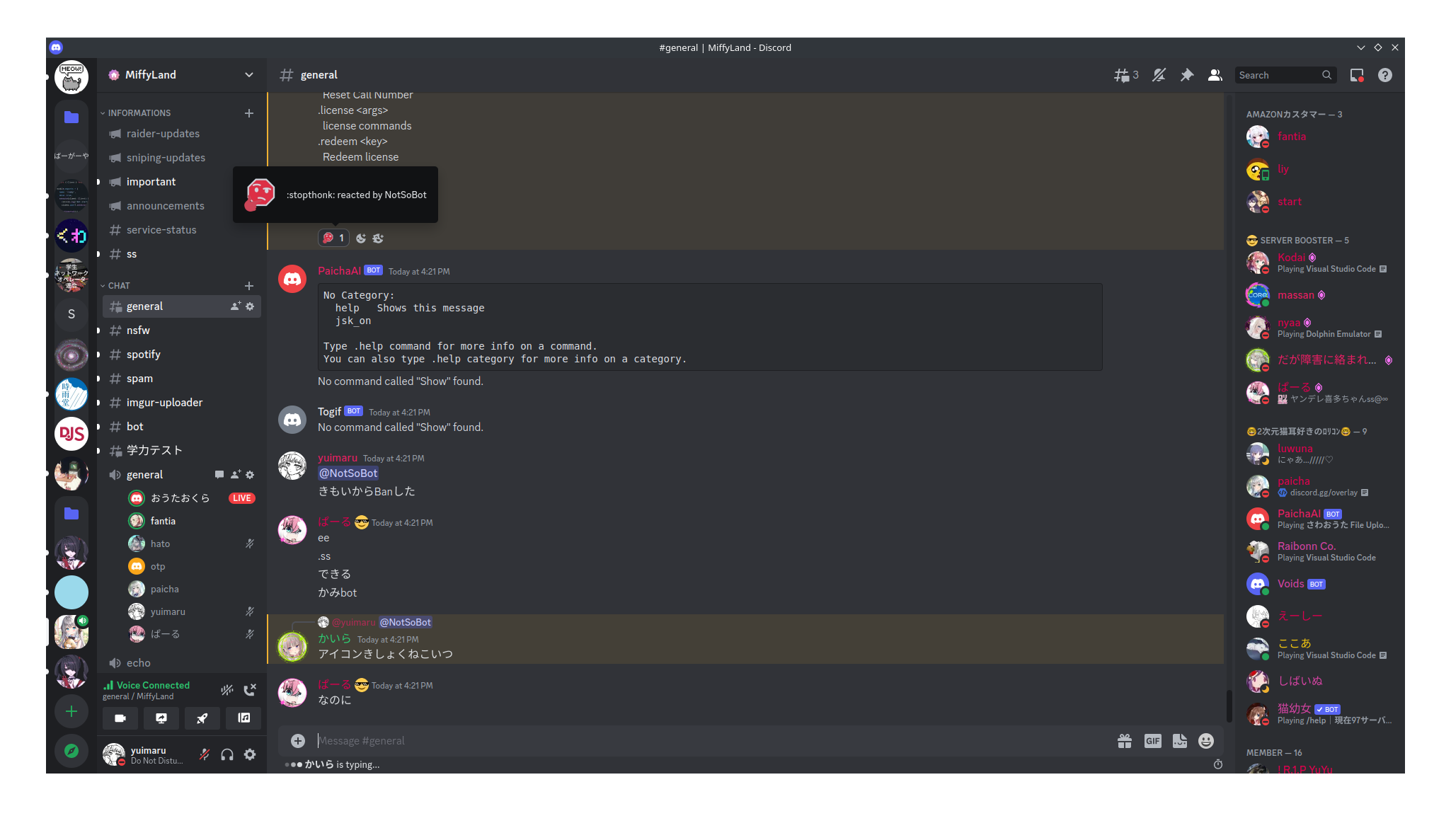Disconnect from voice channel
Screen dimensions: 1451x828
coord(250,690)
